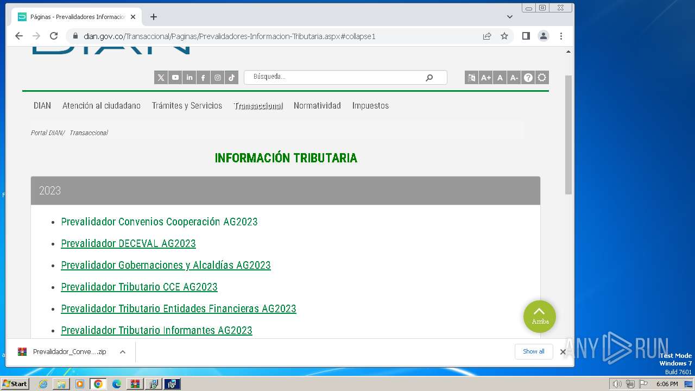695x391 pixels.
Task: Open DIAN's YouTube channel icon
Action: (175, 78)
